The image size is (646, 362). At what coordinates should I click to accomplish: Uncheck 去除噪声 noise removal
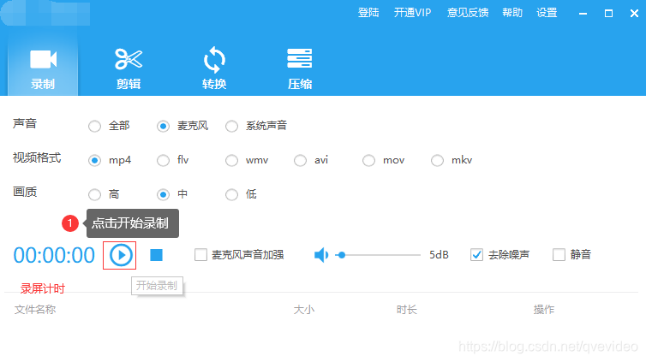point(476,255)
